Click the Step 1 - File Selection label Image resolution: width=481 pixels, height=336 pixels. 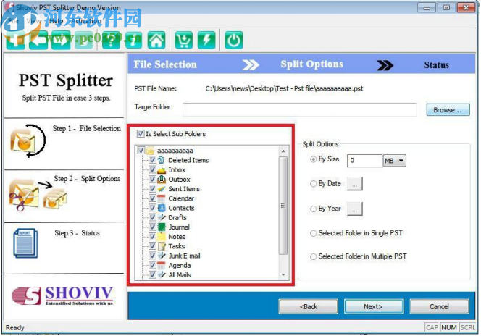click(x=87, y=128)
